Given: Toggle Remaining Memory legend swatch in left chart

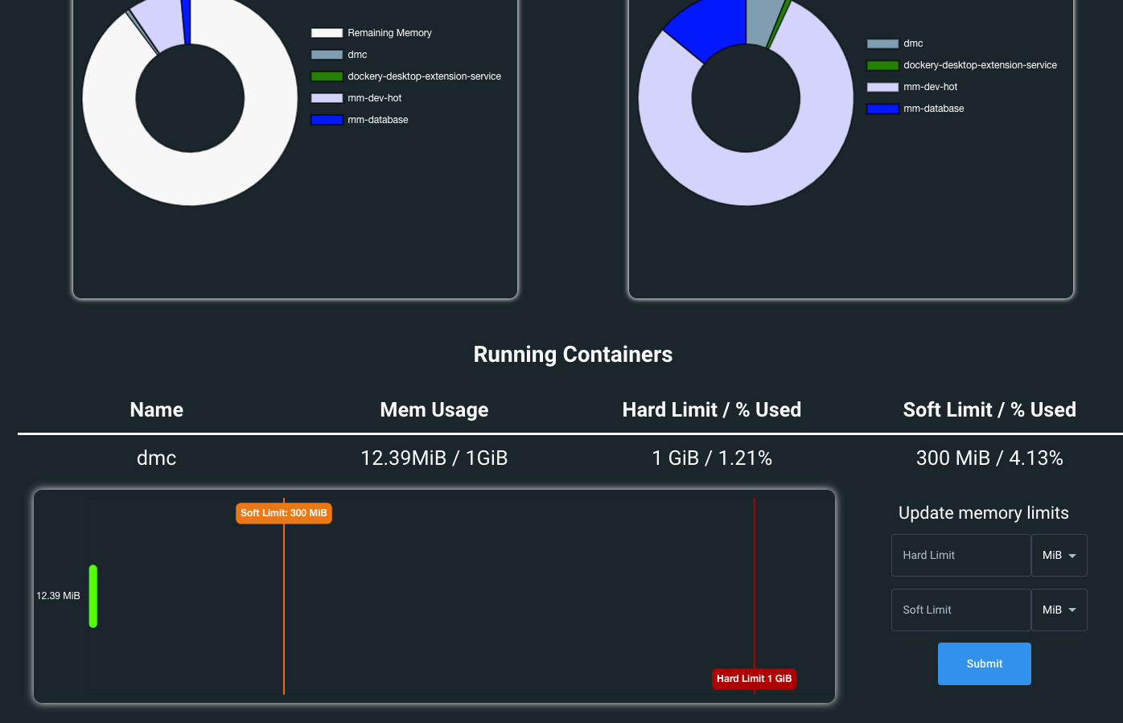Looking at the screenshot, I should (327, 33).
